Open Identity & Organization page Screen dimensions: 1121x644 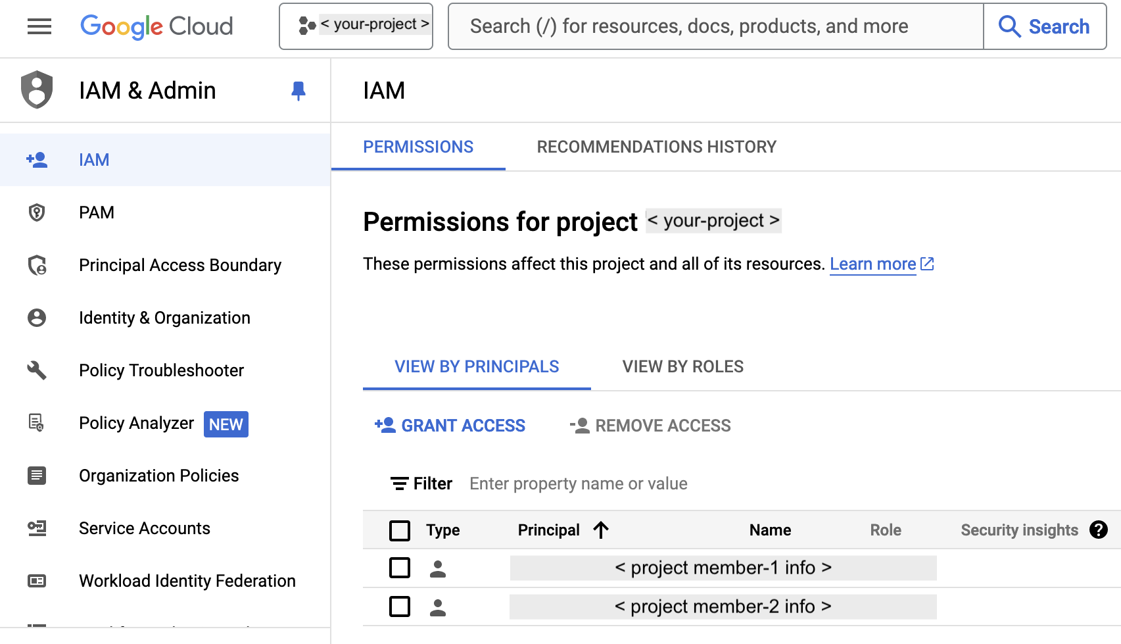[x=165, y=318]
